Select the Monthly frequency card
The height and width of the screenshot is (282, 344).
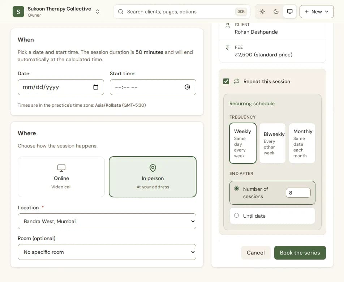(302, 143)
